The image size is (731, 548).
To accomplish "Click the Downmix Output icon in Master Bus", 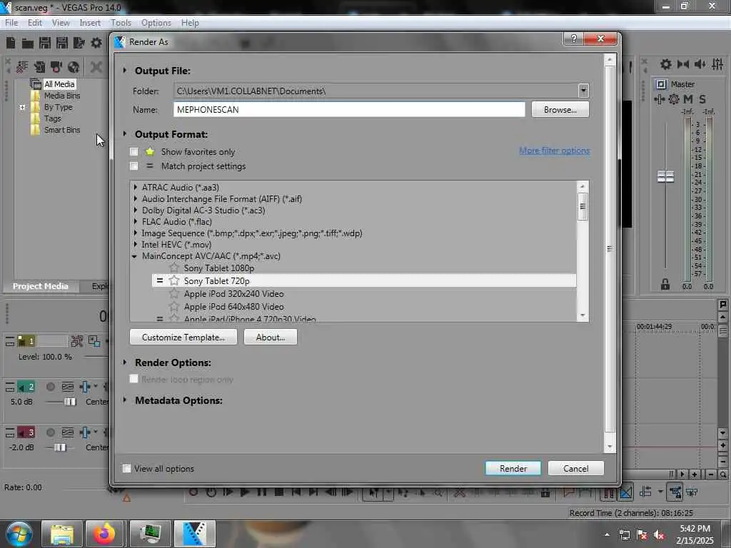I will click(x=683, y=64).
